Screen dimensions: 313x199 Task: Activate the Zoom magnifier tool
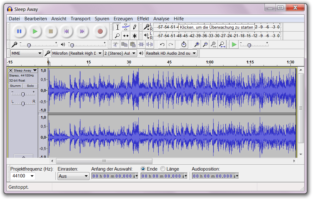(x=118, y=36)
